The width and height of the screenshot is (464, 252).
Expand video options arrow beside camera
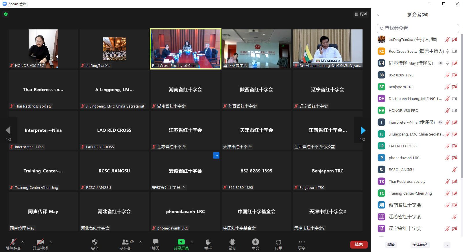[x=51, y=242]
